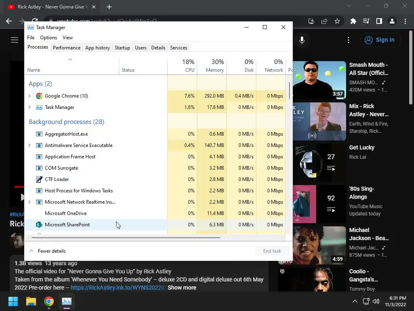
Task: Go back in Chrome browser
Action: pos(9,21)
